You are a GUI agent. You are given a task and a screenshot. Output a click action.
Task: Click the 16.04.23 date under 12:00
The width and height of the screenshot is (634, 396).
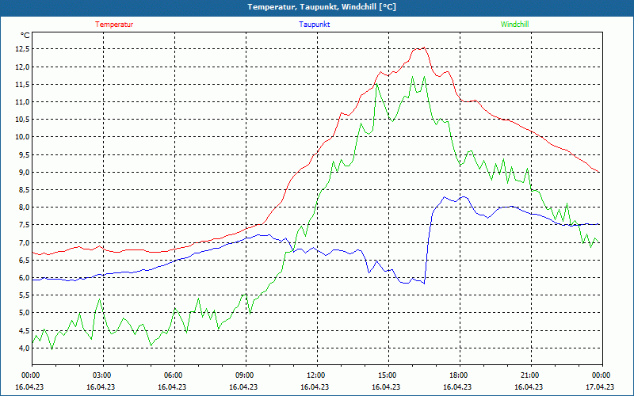(315, 386)
